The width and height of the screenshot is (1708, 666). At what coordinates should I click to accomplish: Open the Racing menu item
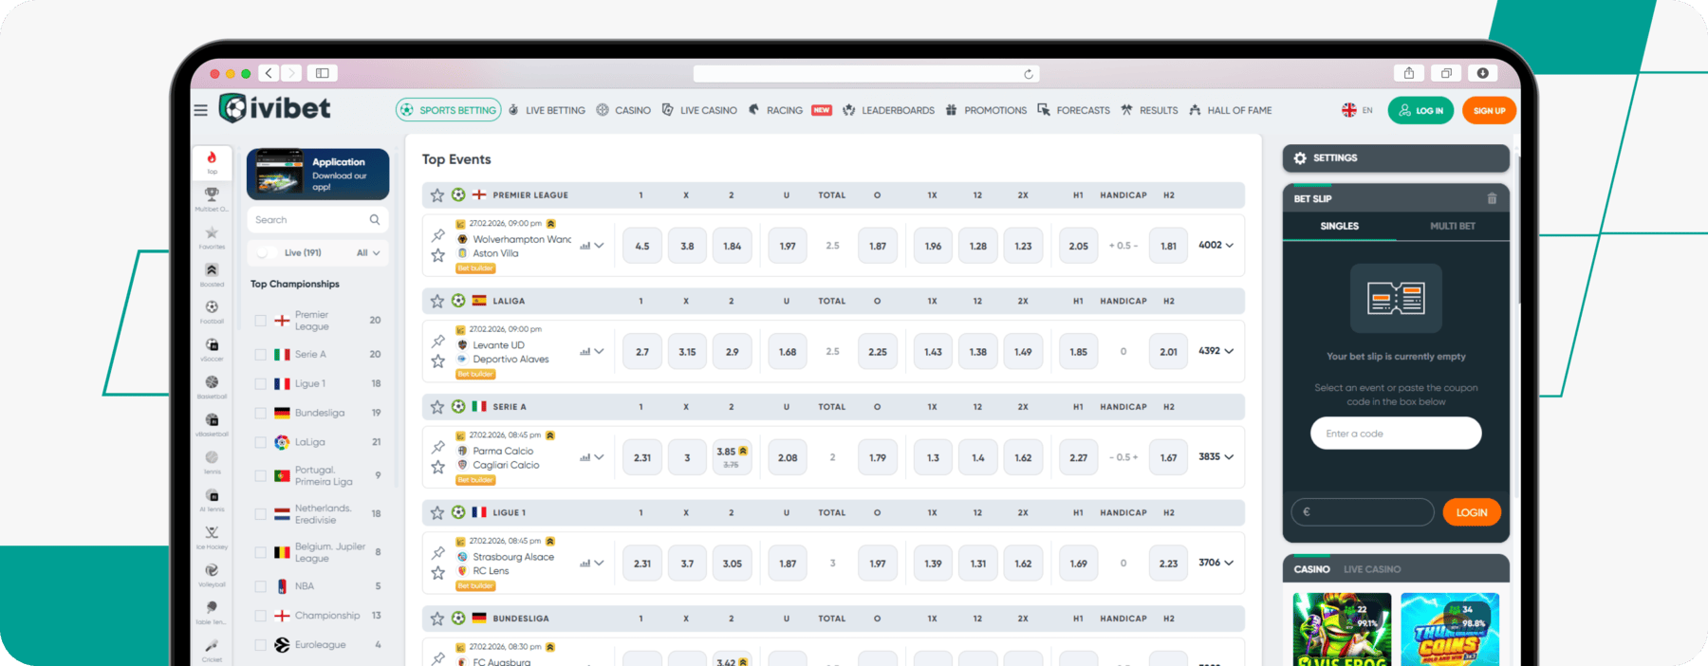(775, 110)
